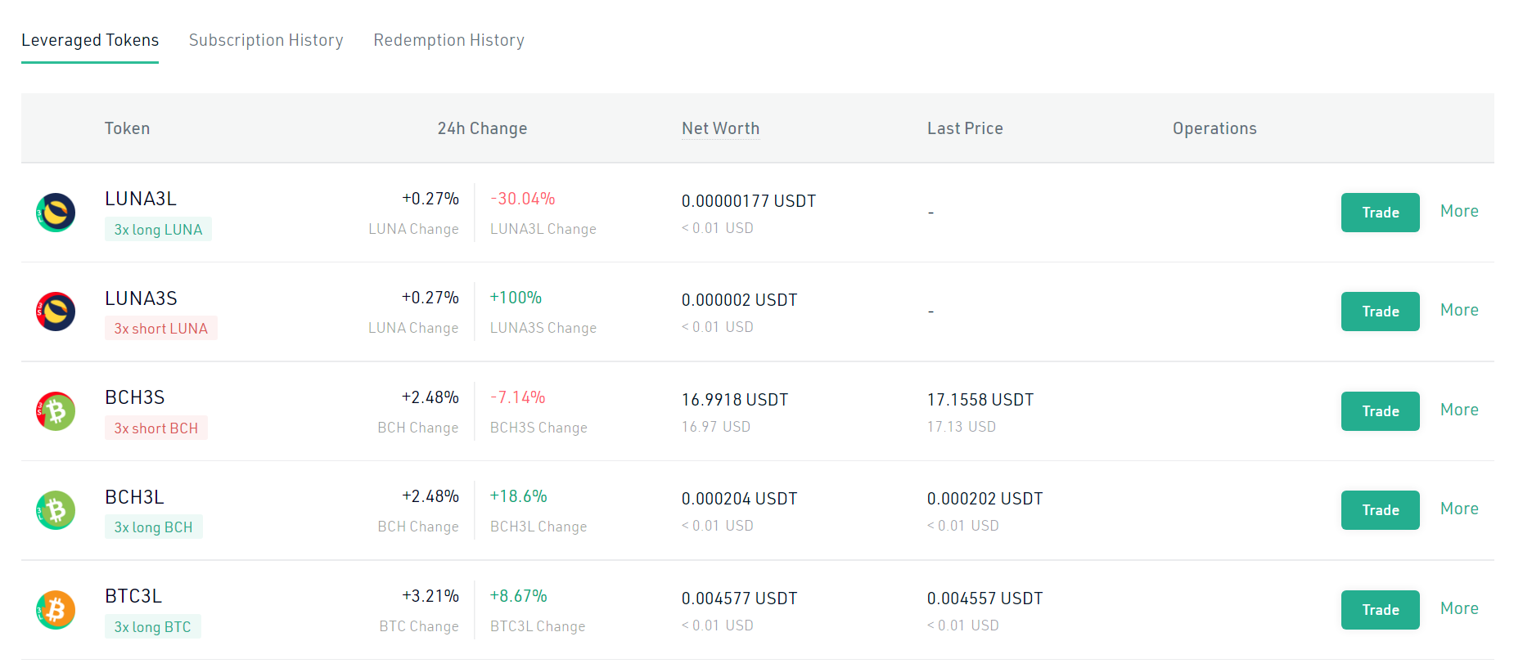Screen dimensions: 1523x668
Task: Click the Net Worth column header
Action: (x=720, y=128)
